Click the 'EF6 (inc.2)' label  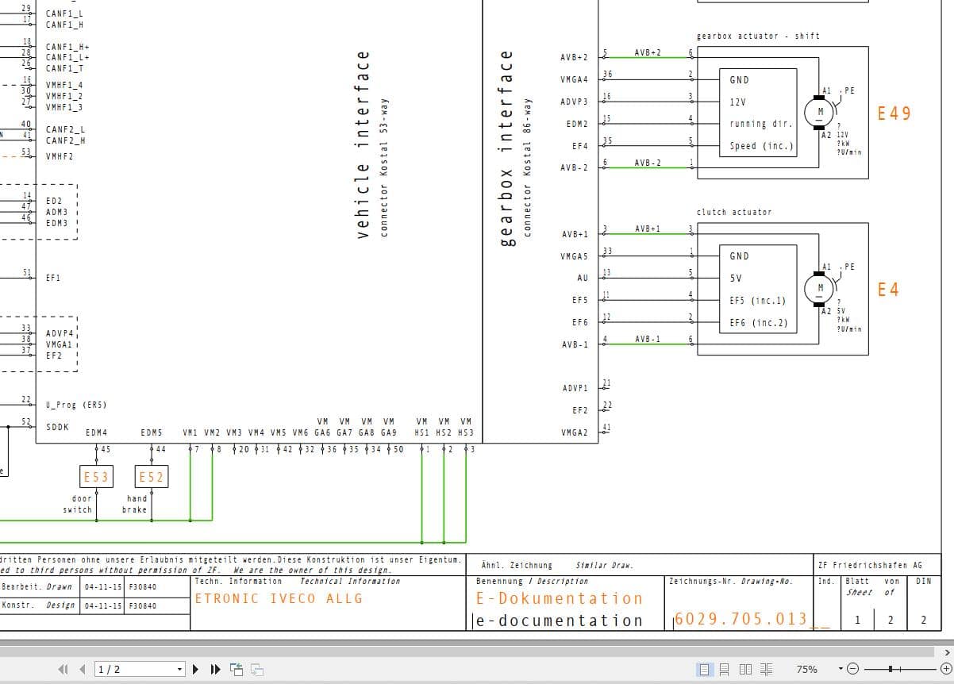pos(759,323)
